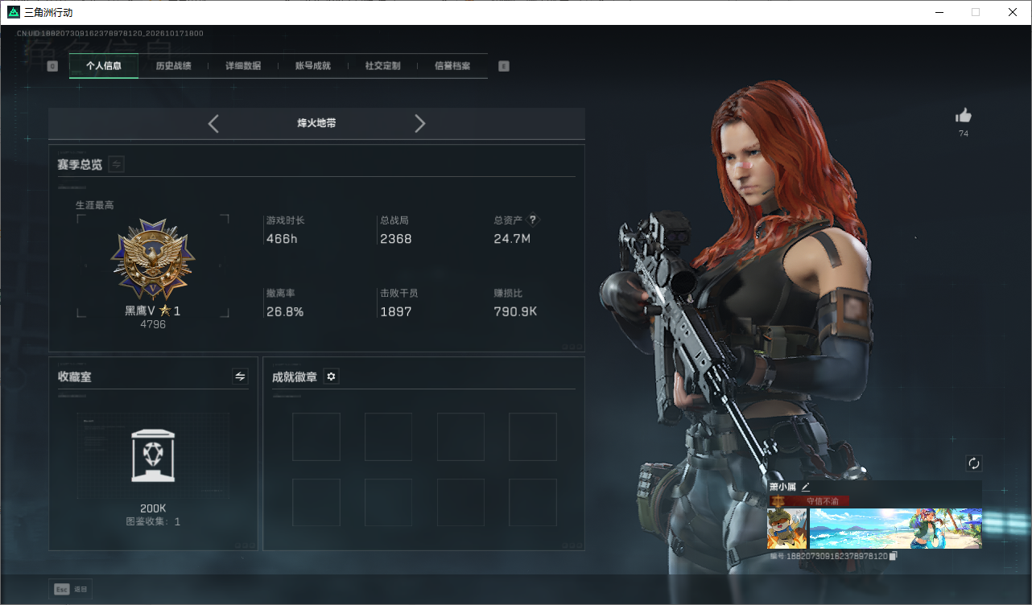Viewport: 1032px width, 605px height.
Task: Click the swap icon next to 赛季总览
Action: click(117, 164)
